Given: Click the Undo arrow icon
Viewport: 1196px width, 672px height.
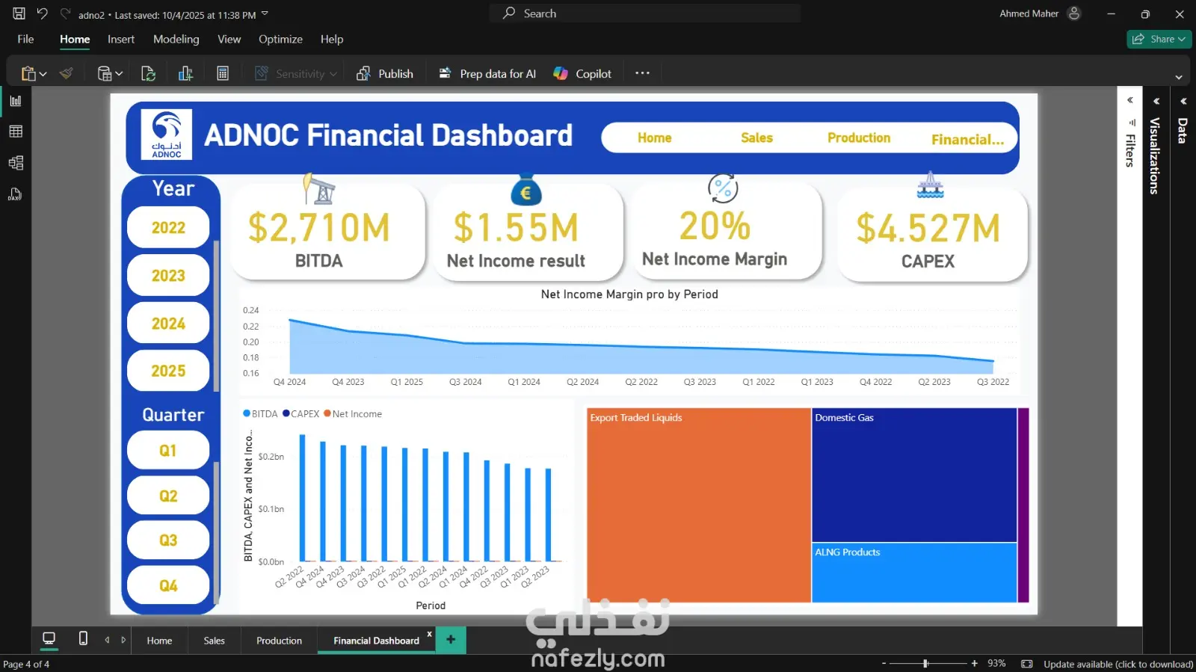Looking at the screenshot, I should [43, 13].
